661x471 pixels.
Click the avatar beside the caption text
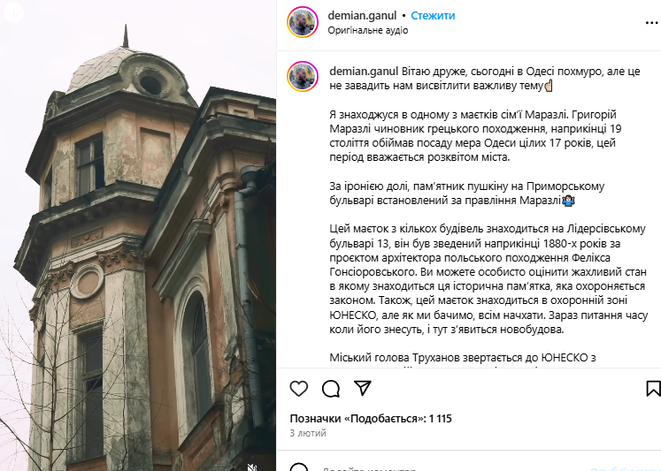click(303, 77)
